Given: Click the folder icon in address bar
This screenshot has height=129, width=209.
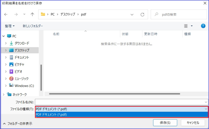Looking at the screenshot, I should tap(43, 14).
